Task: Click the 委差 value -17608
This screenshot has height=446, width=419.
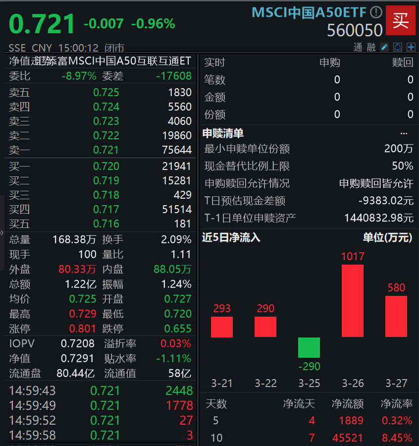Action: click(x=174, y=76)
